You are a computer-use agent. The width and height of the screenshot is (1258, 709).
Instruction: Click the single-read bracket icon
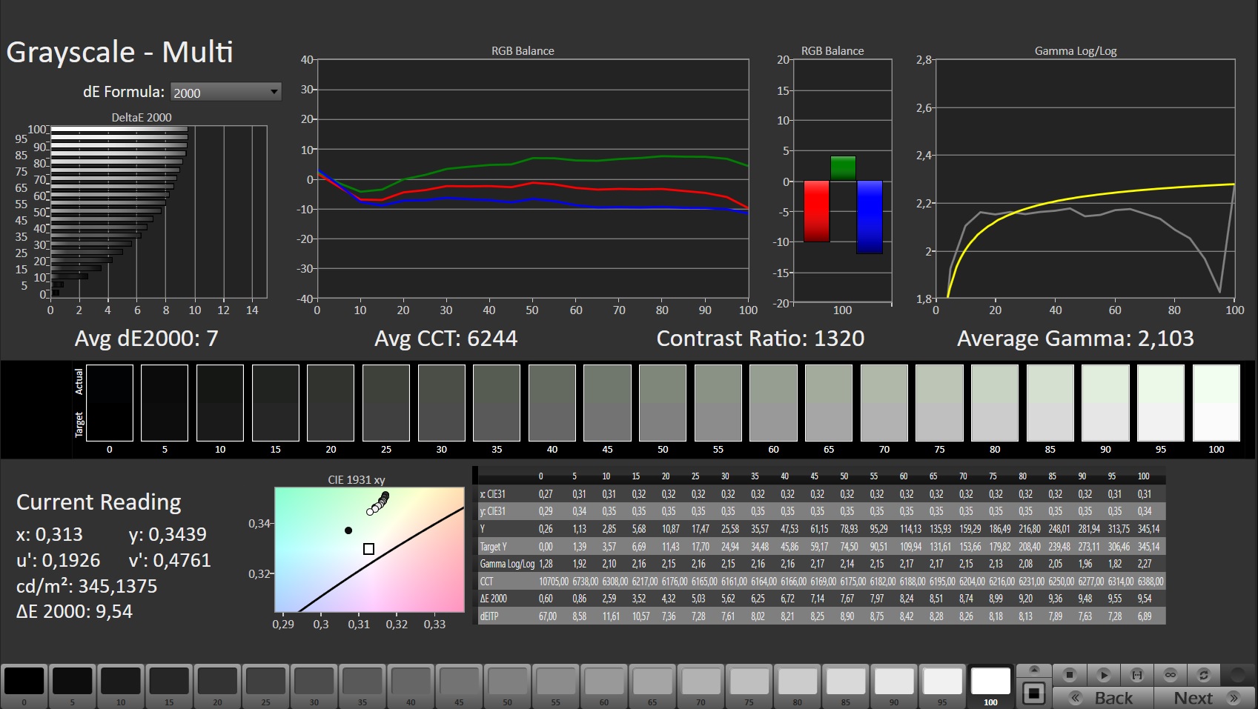click(1136, 675)
